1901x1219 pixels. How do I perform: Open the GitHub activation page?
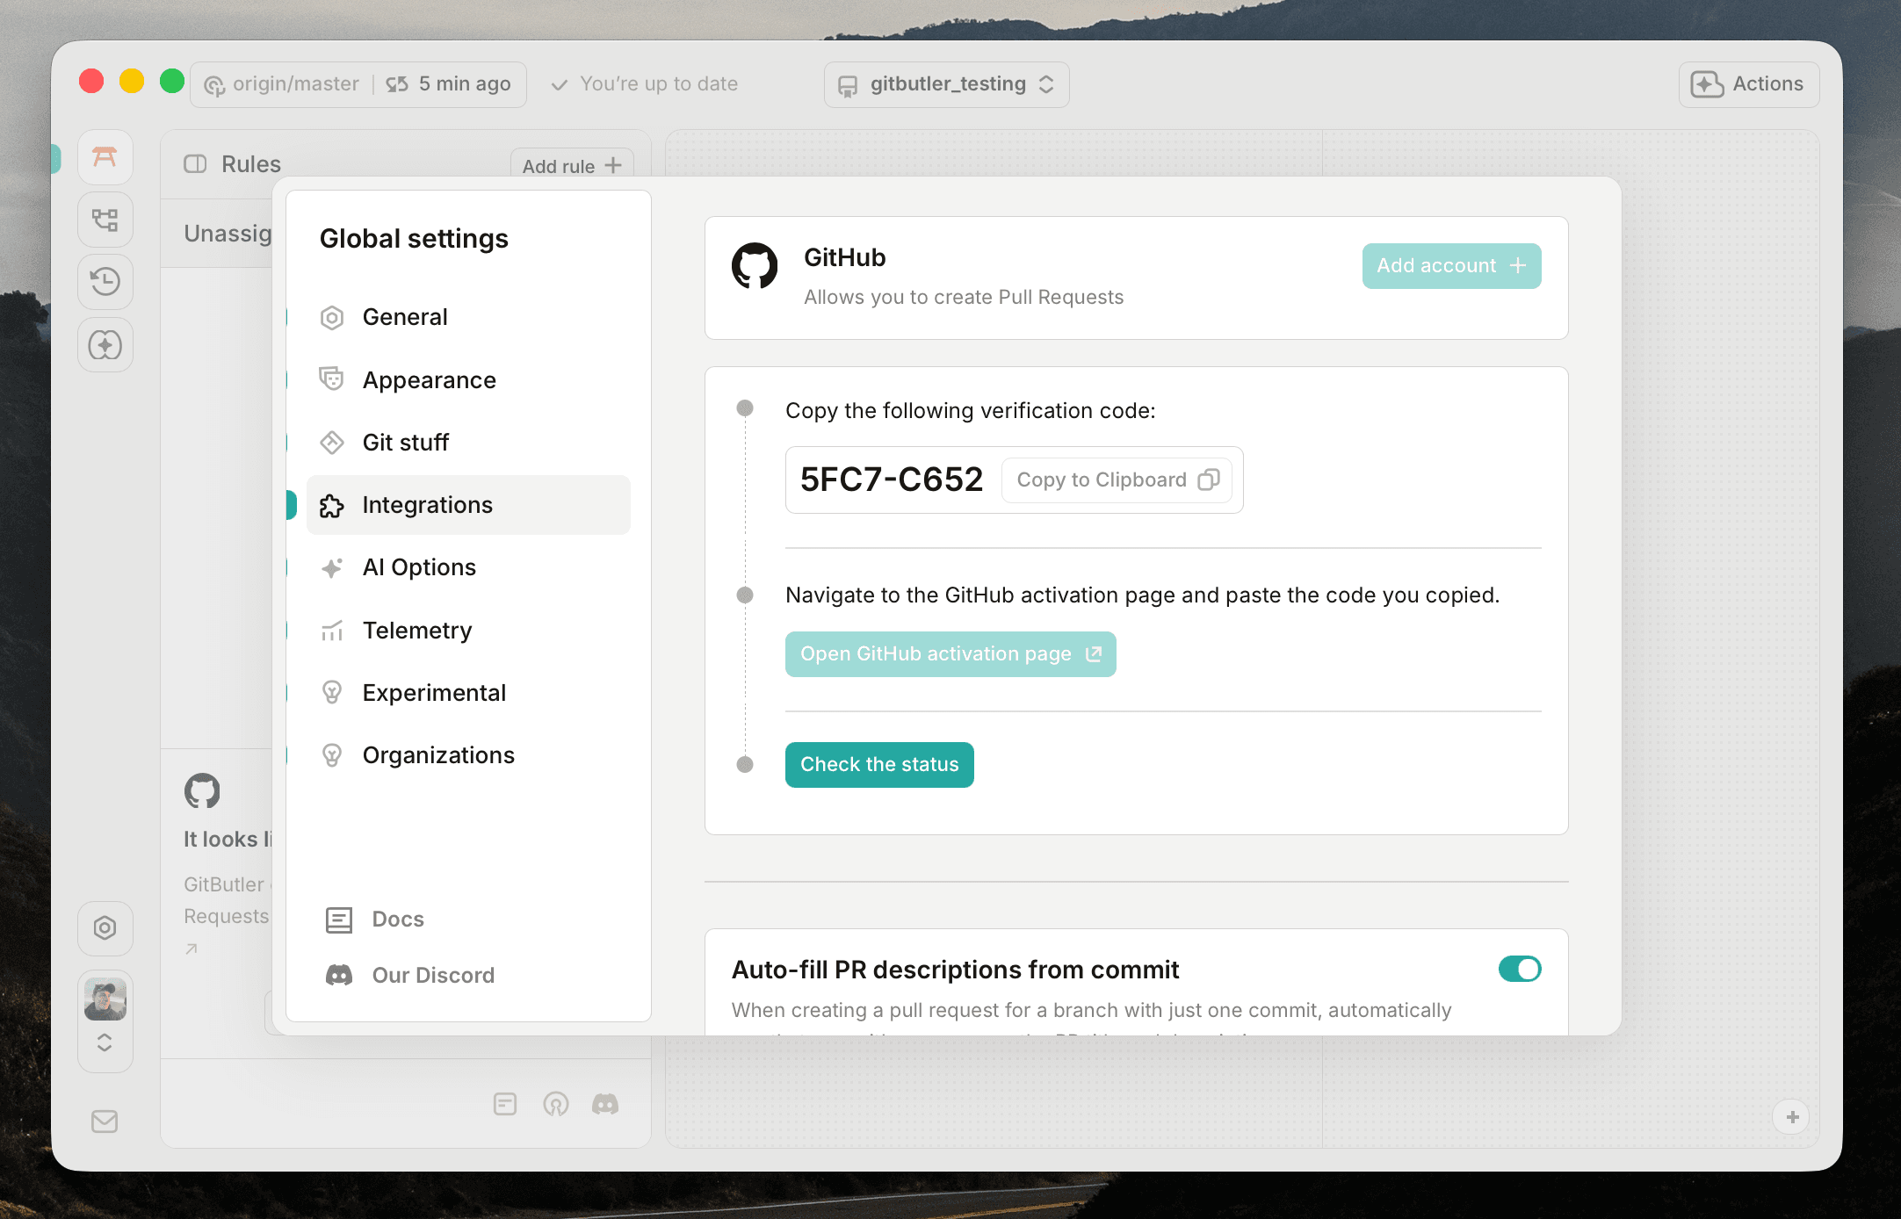coord(950,653)
